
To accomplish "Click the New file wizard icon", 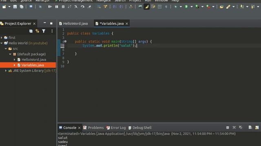I will point(4,6).
